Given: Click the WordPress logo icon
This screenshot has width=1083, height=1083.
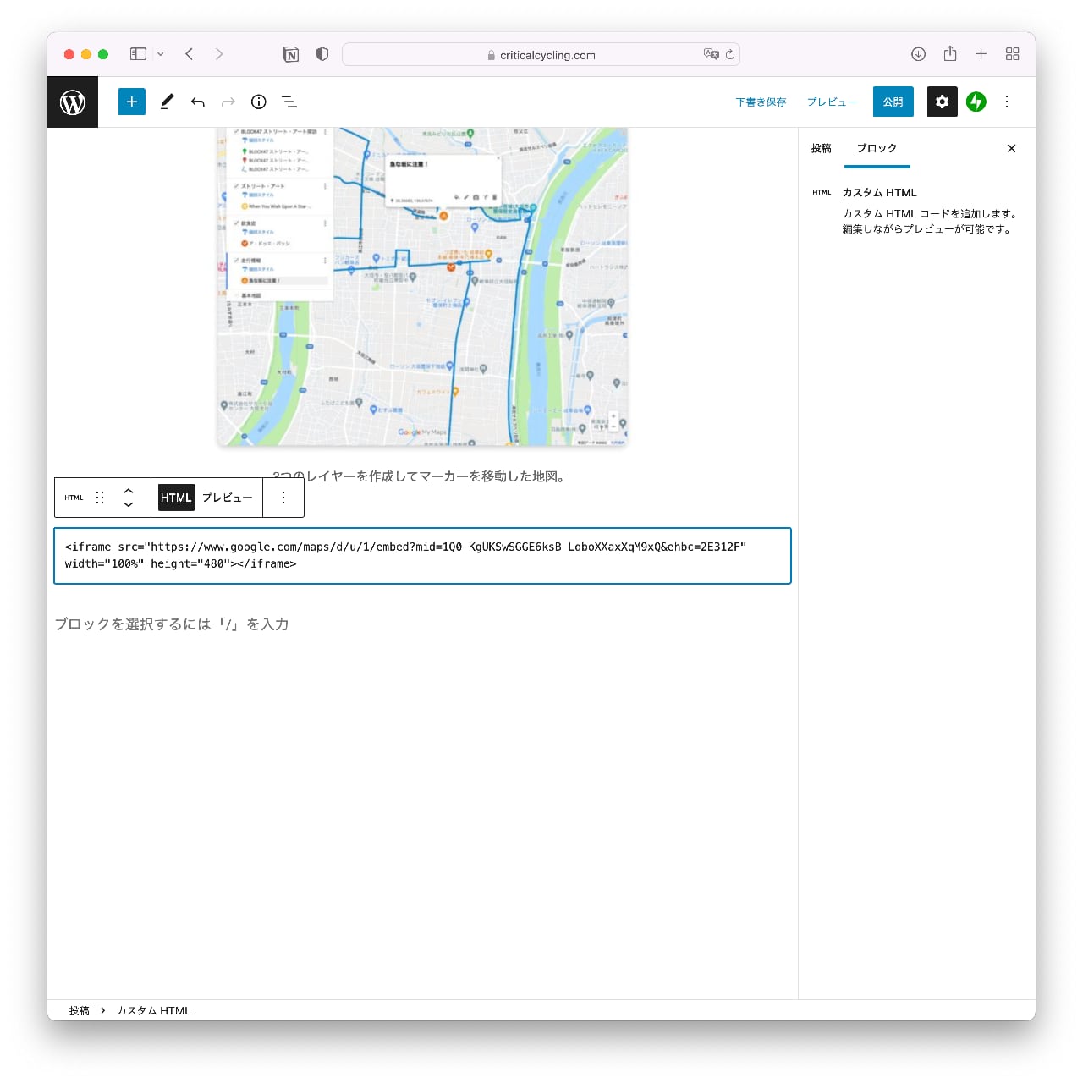Looking at the screenshot, I should pos(73,102).
